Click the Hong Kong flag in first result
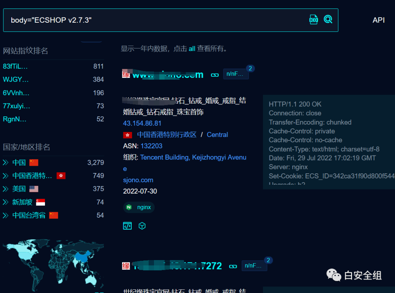The image size is (395, 293). tap(128, 135)
